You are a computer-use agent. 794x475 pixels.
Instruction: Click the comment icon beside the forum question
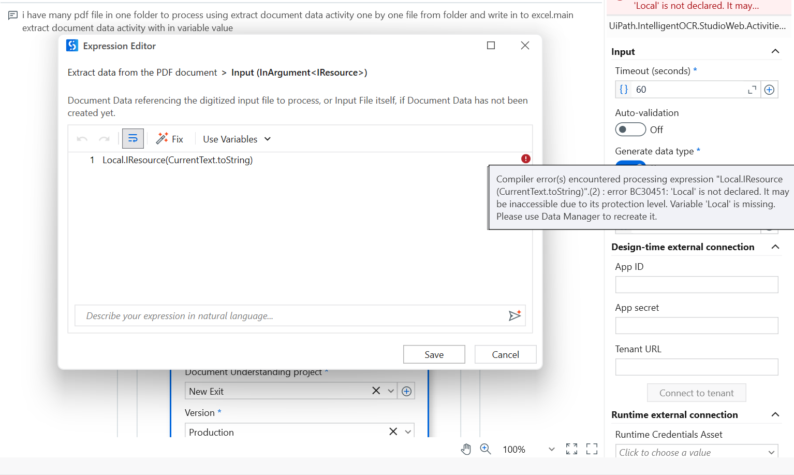[x=13, y=16]
